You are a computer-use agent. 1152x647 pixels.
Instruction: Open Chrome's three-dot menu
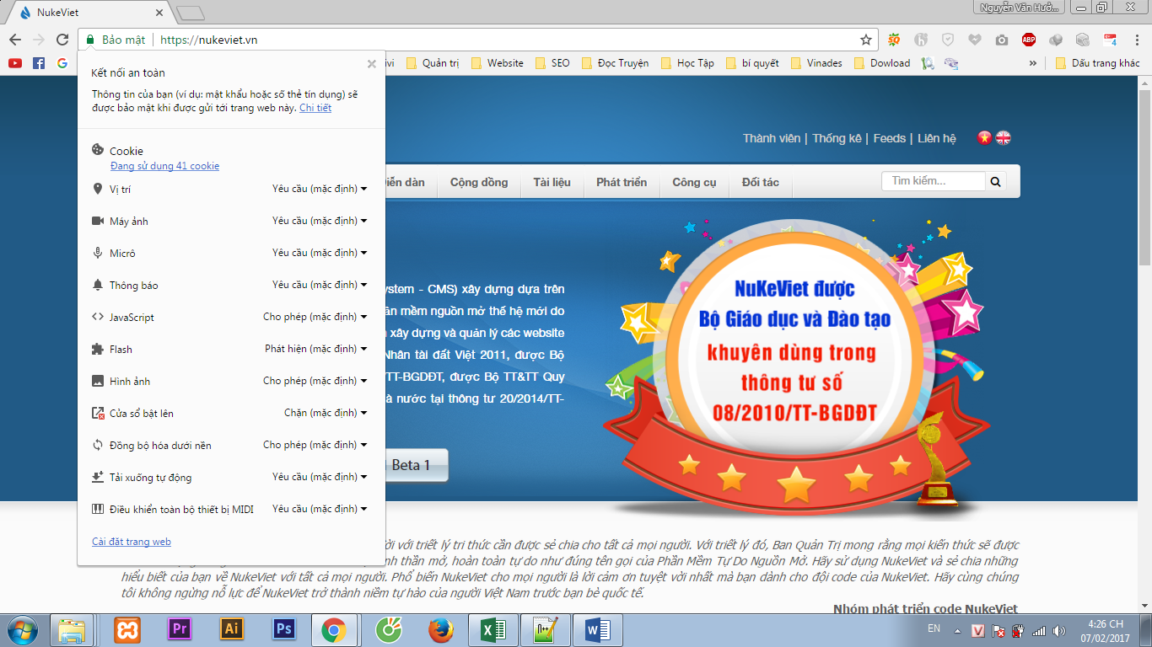pyautogui.click(x=1136, y=40)
